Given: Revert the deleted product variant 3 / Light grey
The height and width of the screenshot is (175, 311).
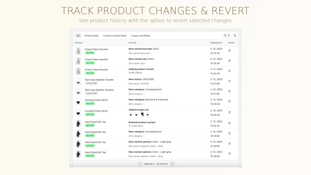Looking at the screenshot, I should click(x=229, y=123).
